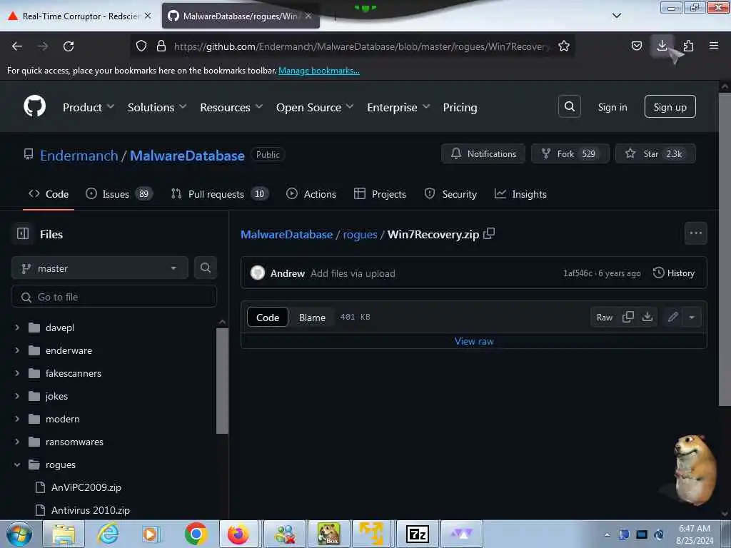Fork the repository using Fork button

(570, 153)
